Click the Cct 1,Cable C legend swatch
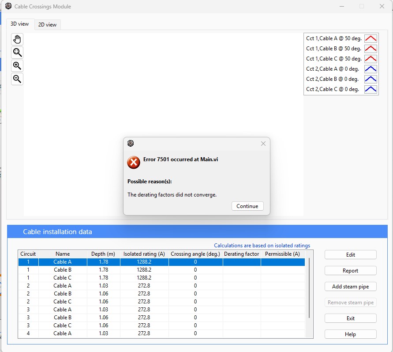 (x=371, y=59)
